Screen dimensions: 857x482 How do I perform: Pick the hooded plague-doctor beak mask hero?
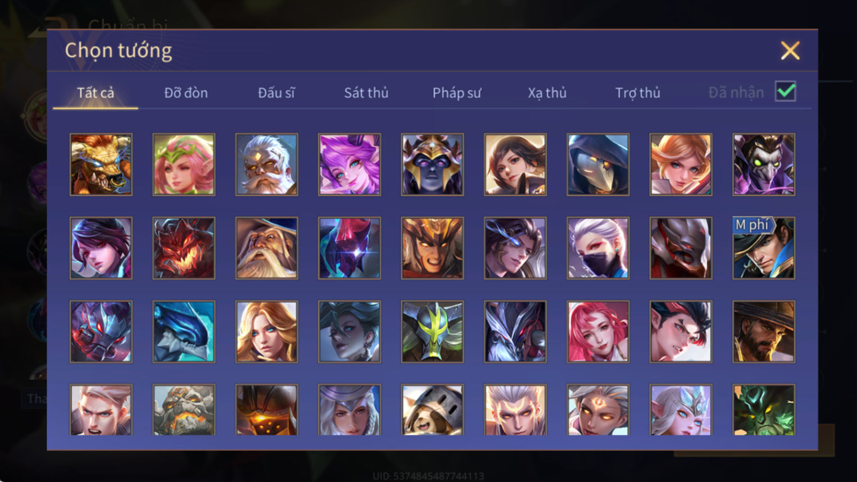598,165
